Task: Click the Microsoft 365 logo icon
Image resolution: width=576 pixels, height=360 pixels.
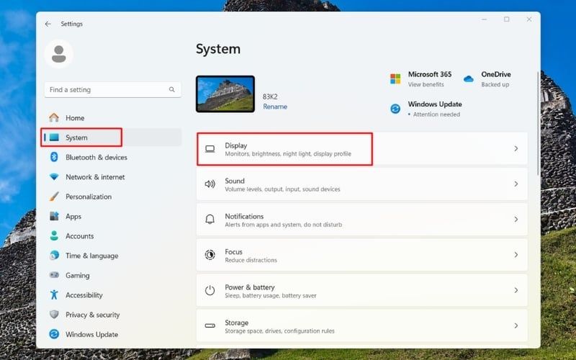Action: (x=395, y=79)
